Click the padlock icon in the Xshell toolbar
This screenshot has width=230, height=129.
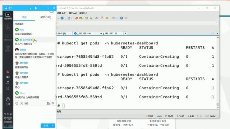(91, 18)
